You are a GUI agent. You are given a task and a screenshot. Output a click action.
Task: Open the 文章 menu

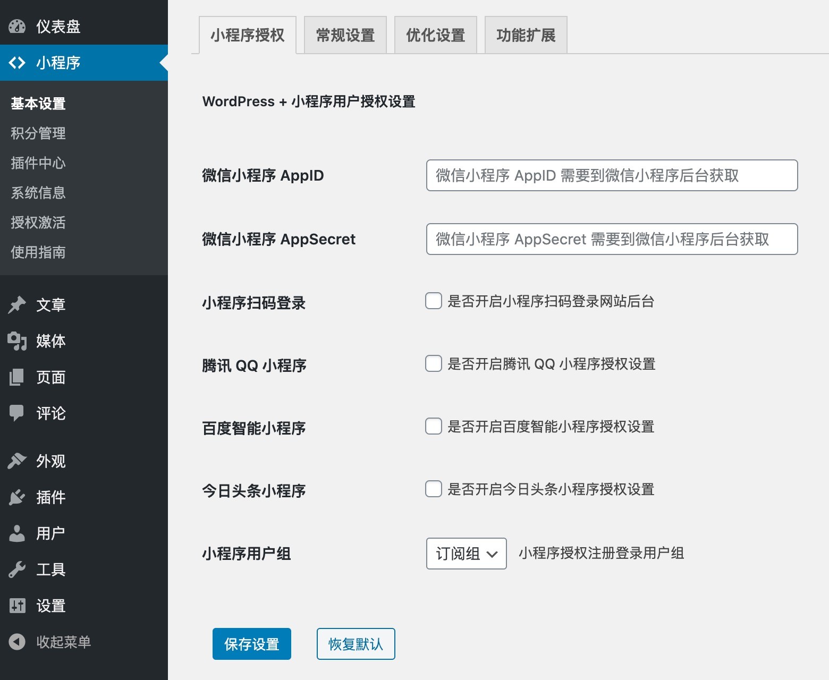pos(84,305)
